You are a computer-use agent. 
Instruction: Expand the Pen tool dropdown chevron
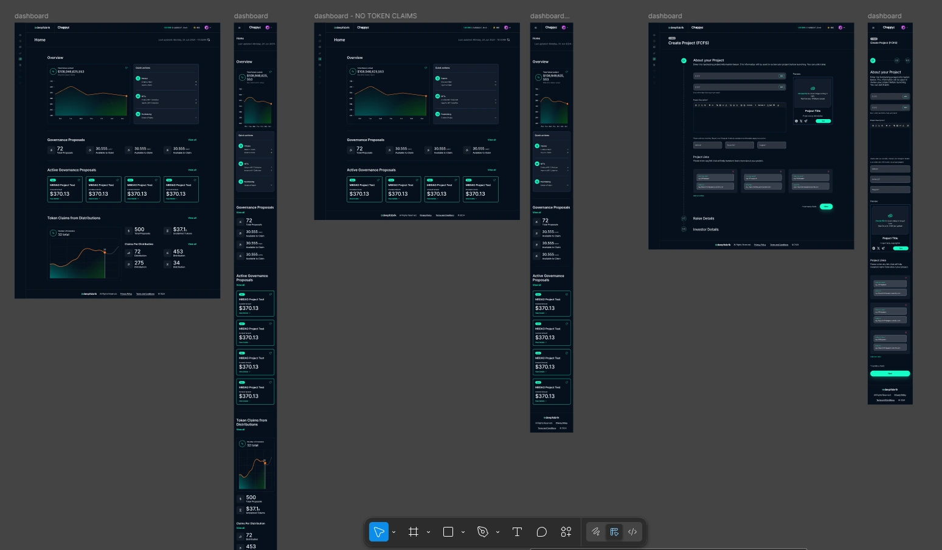[x=498, y=532]
